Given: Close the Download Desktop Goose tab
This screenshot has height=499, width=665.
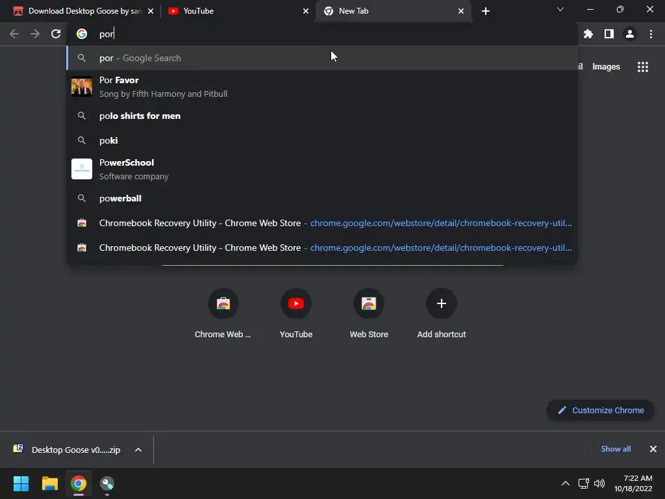Looking at the screenshot, I should [x=151, y=11].
